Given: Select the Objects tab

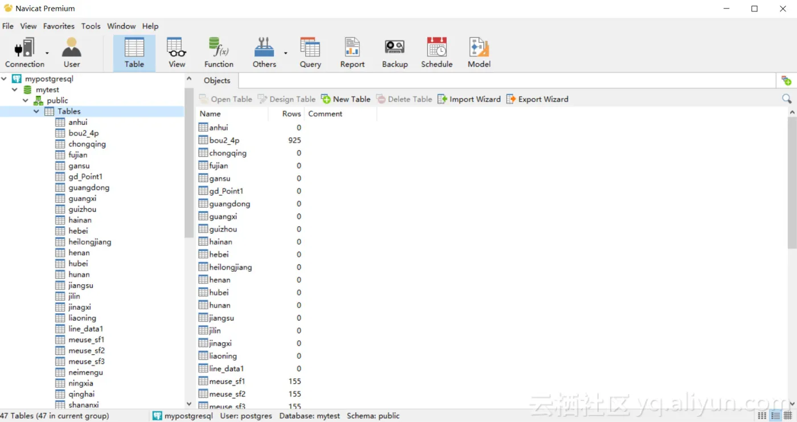Looking at the screenshot, I should point(217,81).
